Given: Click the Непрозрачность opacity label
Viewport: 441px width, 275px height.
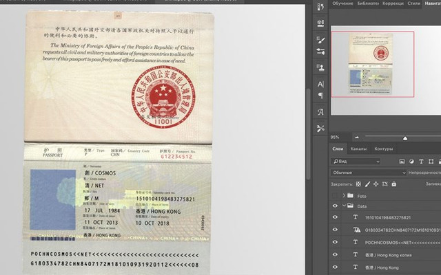Looking at the screenshot, I should click(x=424, y=173).
